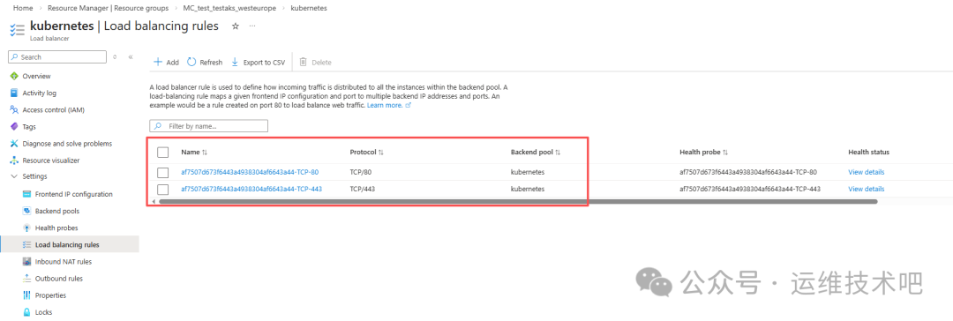Collapse the Settings section chevron
Viewport: 953px width, 321px height.
pyautogui.click(x=15, y=176)
